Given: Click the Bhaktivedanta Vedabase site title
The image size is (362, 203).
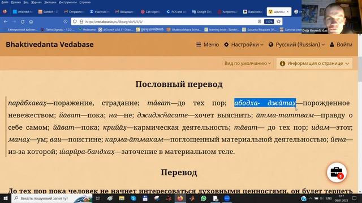Looking at the screenshot, I should point(50,45).
